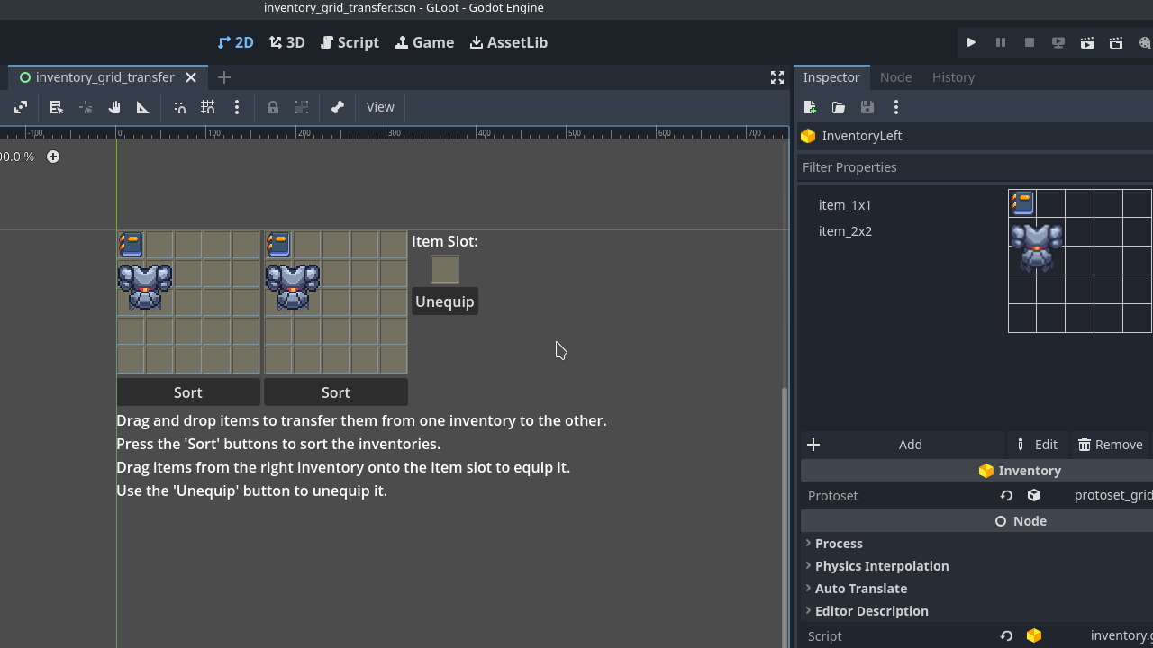Switch to the 2D workspace
The width and height of the screenshot is (1153, 648).
tap(235, 42)
